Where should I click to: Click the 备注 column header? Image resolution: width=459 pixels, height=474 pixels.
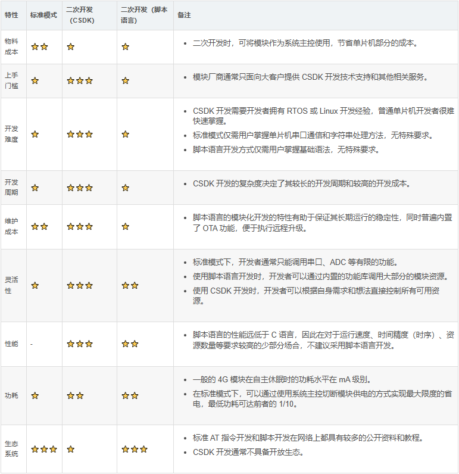click(184, 15)
